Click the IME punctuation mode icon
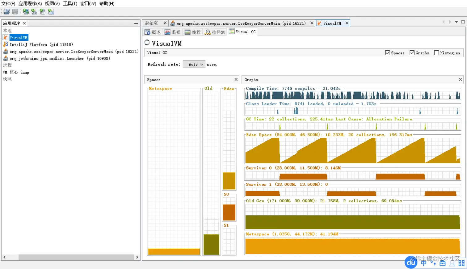 [433, 263]
